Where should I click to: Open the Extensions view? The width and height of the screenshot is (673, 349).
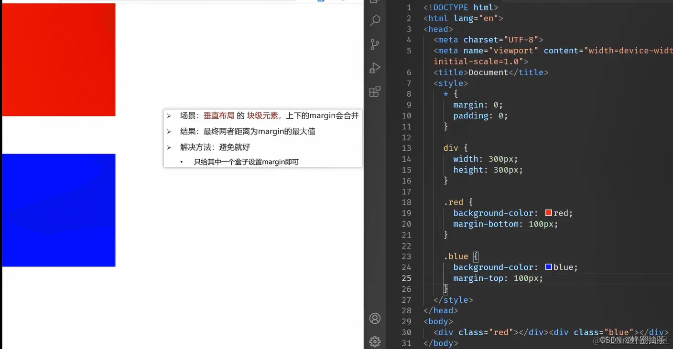tap(375, 91)
